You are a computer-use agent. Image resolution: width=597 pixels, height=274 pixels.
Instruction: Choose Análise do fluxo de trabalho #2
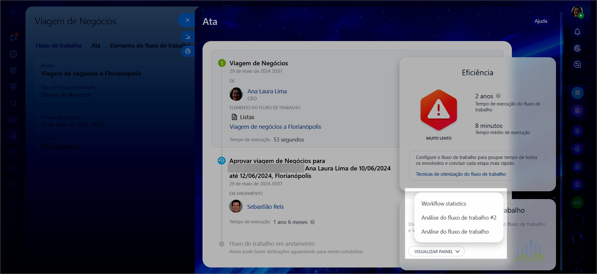458,218
